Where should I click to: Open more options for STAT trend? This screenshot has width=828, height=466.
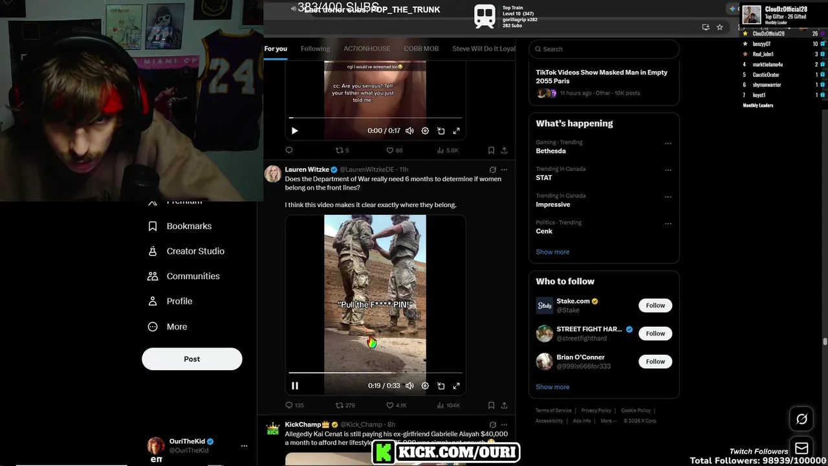(668, 170)
